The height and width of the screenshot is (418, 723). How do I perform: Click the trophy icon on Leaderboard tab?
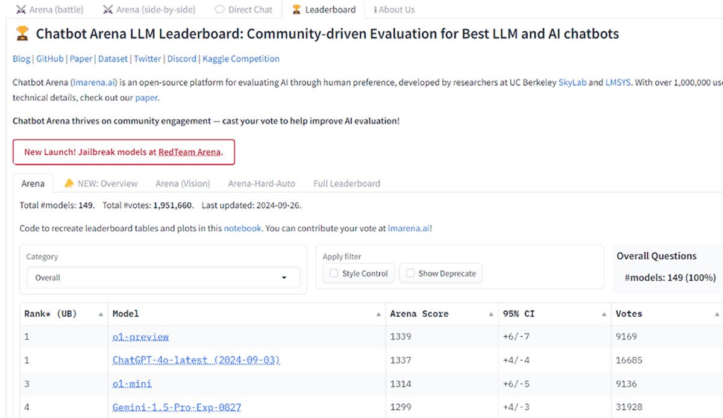296,10
